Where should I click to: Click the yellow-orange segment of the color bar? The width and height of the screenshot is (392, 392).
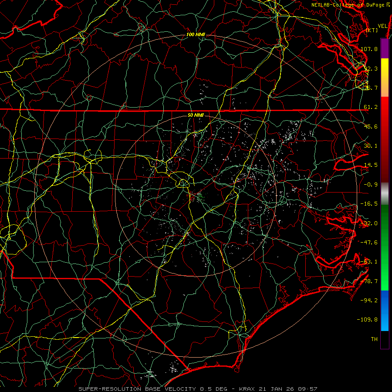click(x=385, y=78)
